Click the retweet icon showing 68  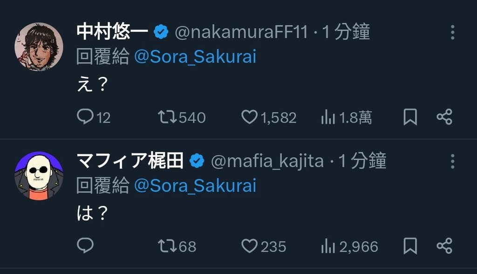[x=166, y=247]
